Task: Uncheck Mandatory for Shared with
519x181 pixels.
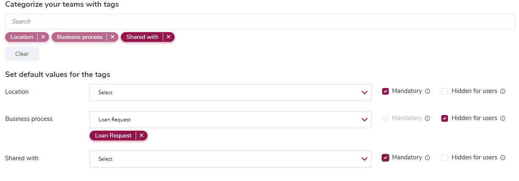Action: pyautogui.click(x=385, y=158)
